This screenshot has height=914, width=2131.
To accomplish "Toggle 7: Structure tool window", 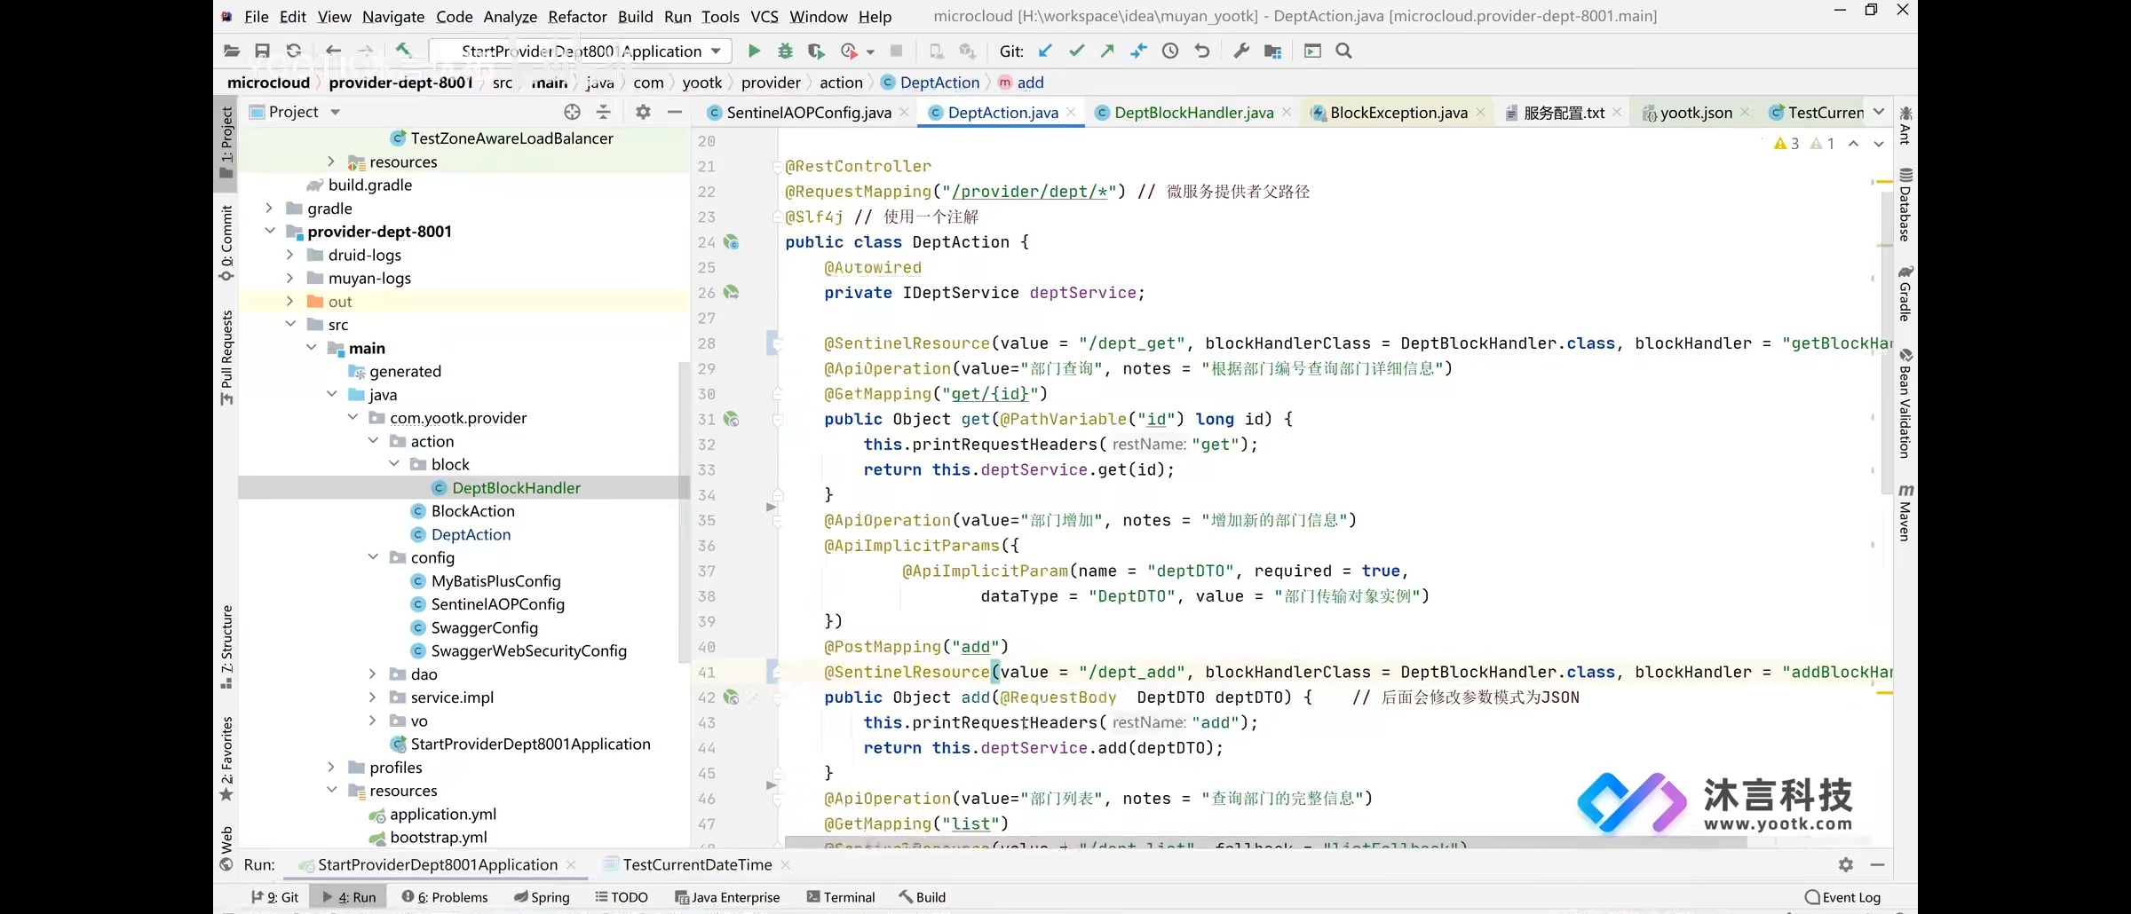I will [226, 646].
